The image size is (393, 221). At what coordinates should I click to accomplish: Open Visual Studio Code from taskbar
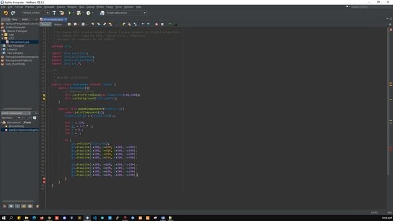[x=95, y=218]
